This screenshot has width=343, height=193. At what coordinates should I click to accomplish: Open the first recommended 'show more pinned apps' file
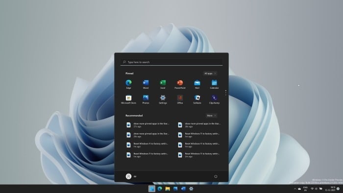point(147,125)
